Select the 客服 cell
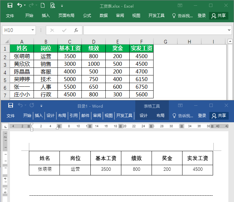The width and height of the screenshot is (234, 202). click(46, 71)
